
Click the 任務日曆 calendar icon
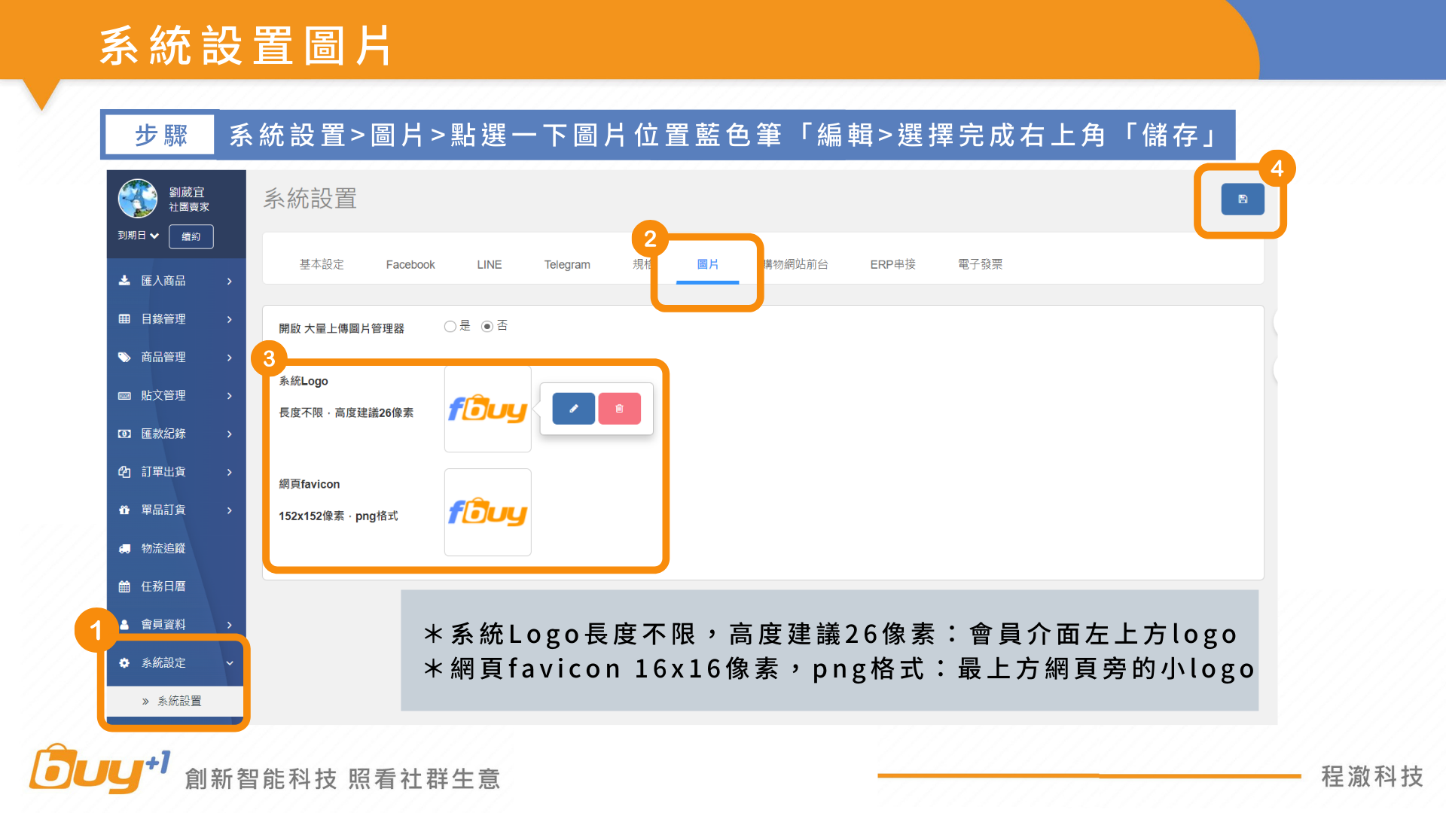pos(124,586)
